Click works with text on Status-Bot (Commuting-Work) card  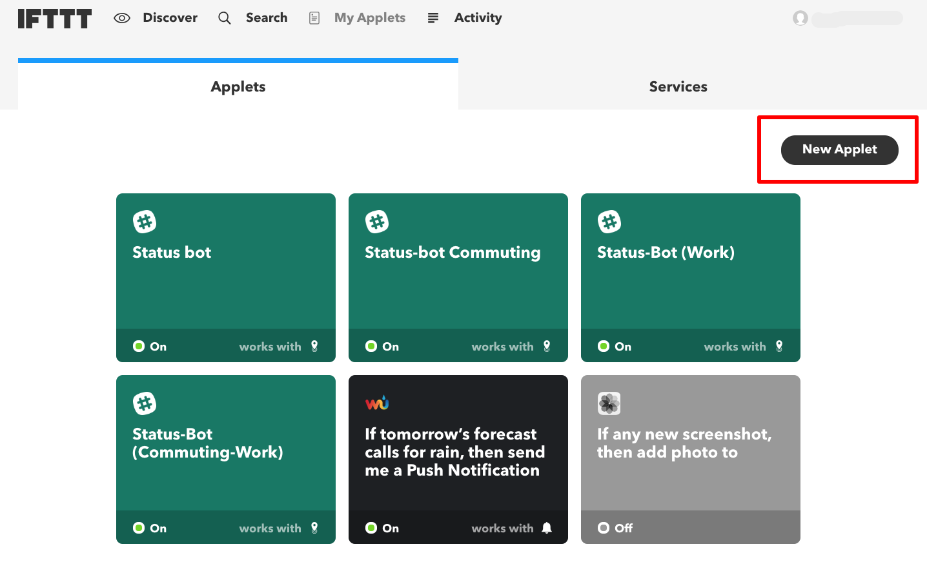pyautogui.click(x=270, y=528)
